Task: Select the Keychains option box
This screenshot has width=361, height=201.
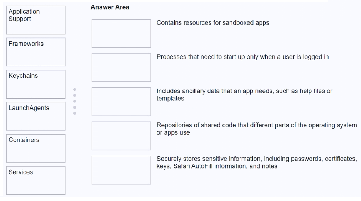Action: tap(36, 84)
